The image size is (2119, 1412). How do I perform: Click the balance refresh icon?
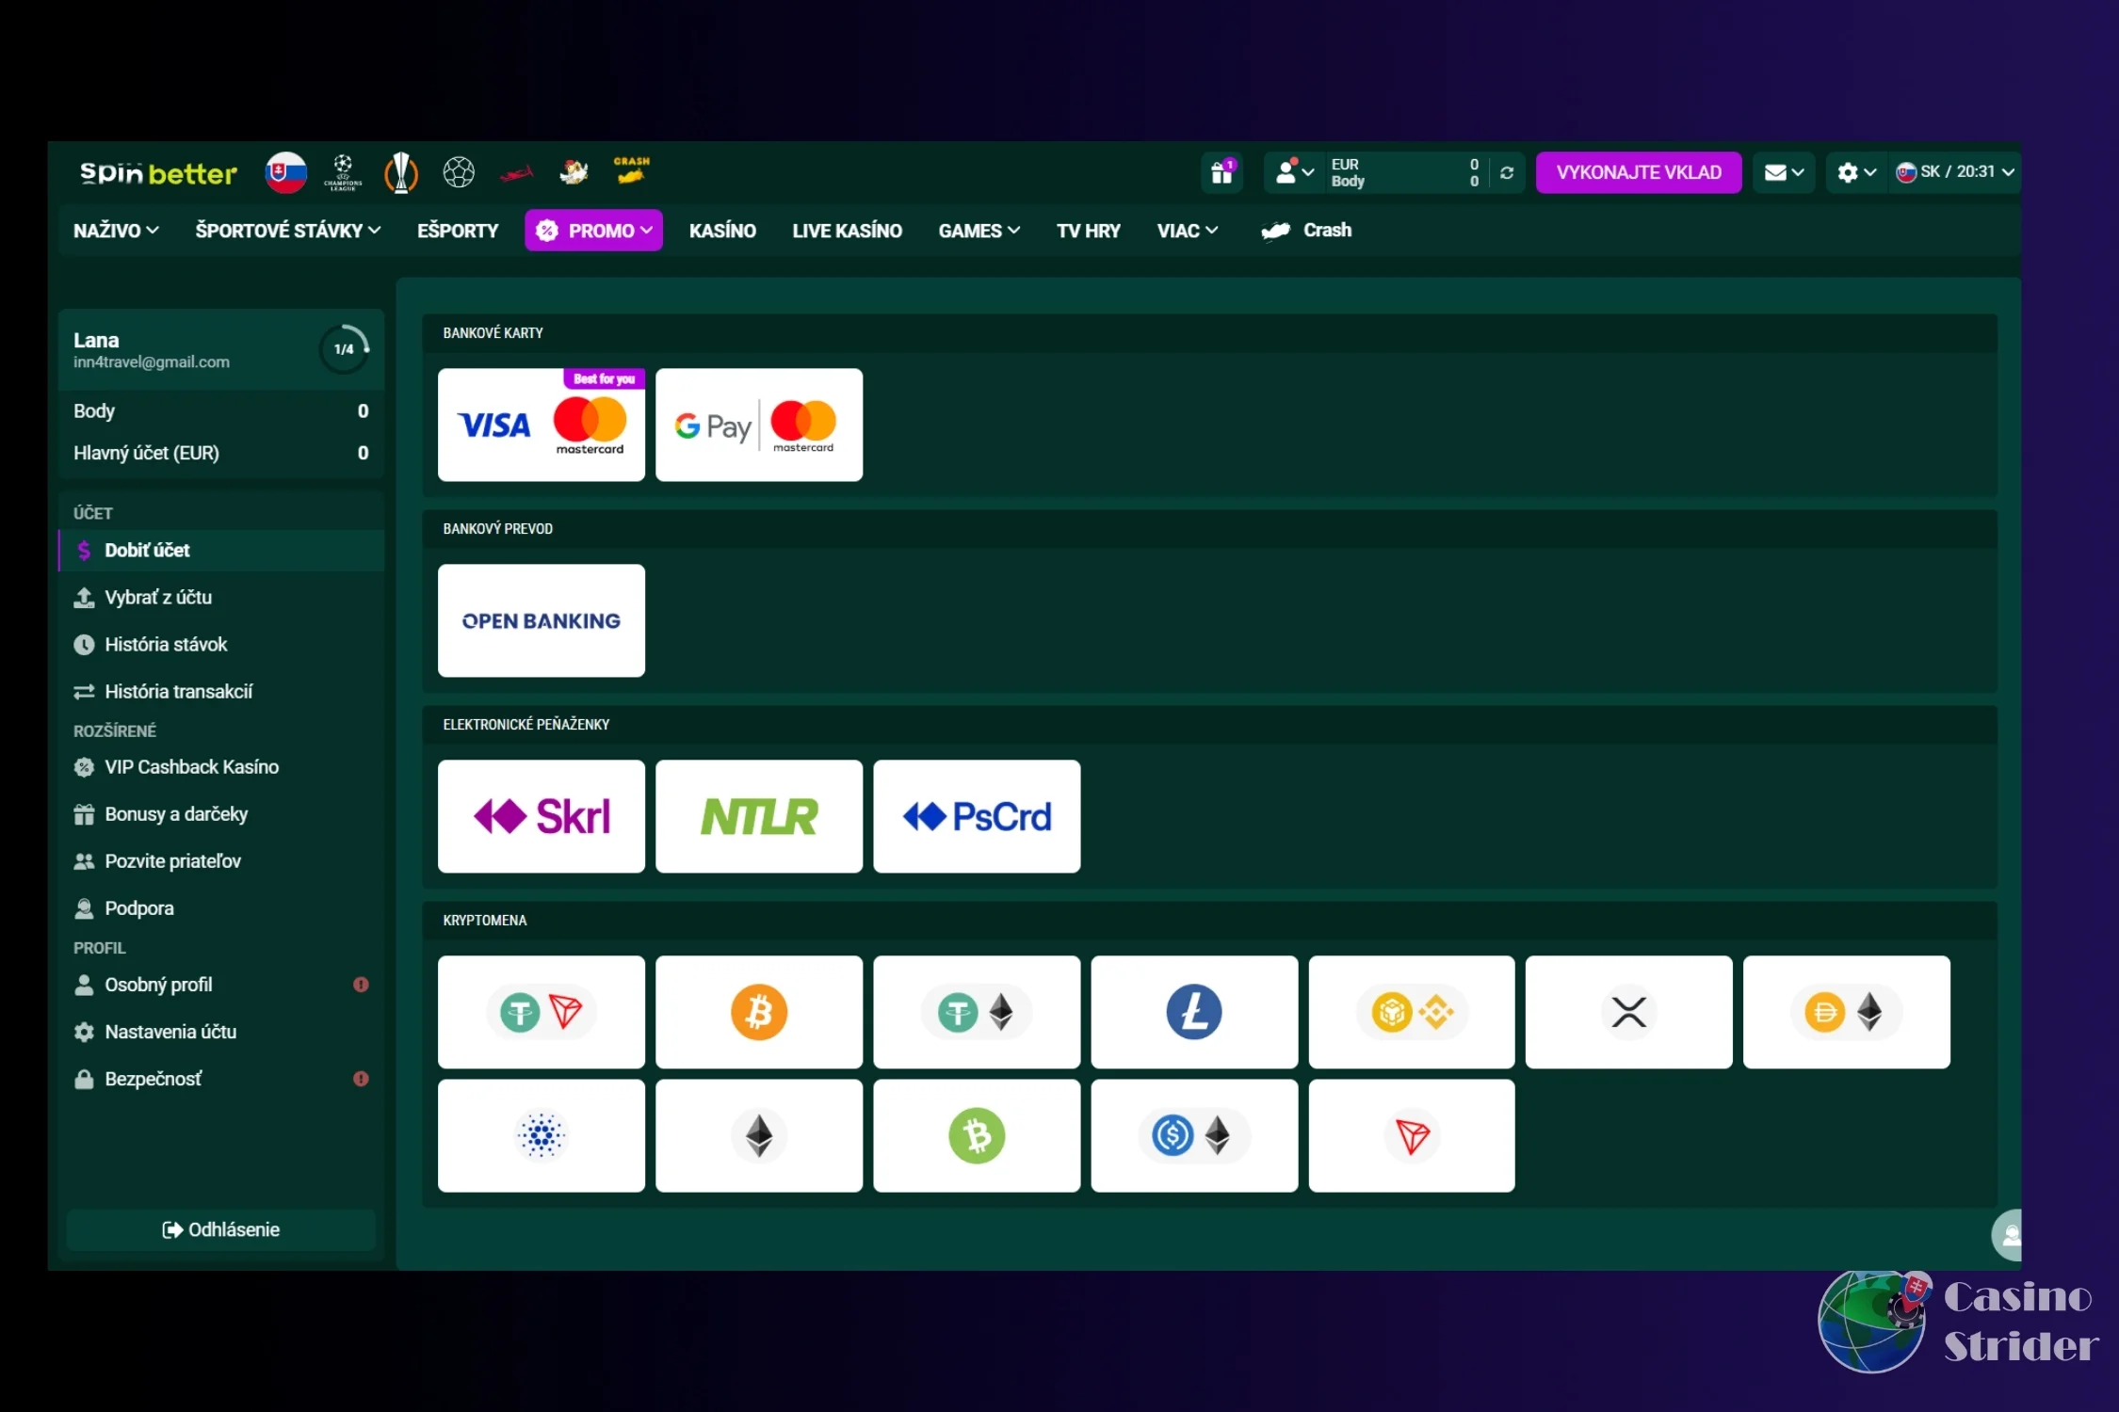tap(1507, 172)
